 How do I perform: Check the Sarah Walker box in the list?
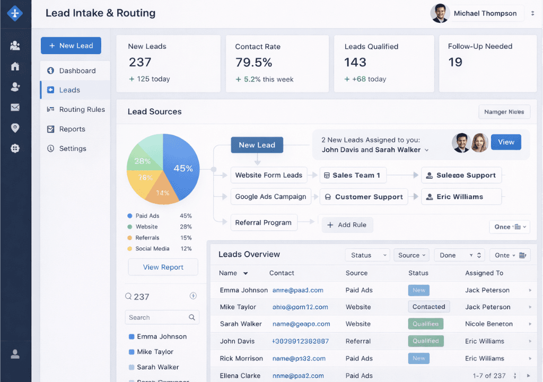click(x=132, y=367)
